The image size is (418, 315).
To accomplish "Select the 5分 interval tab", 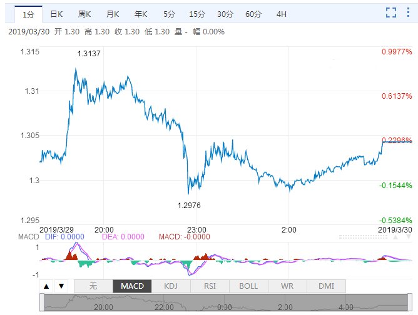I will 169,14.
